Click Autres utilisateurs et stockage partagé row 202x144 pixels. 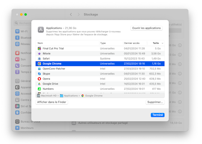(127, 123)
